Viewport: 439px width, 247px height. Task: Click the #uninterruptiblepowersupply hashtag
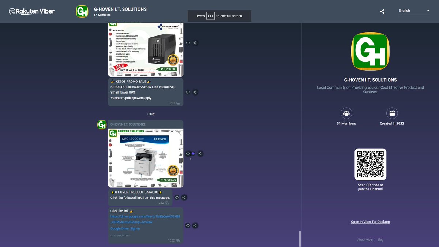point(131,98)
